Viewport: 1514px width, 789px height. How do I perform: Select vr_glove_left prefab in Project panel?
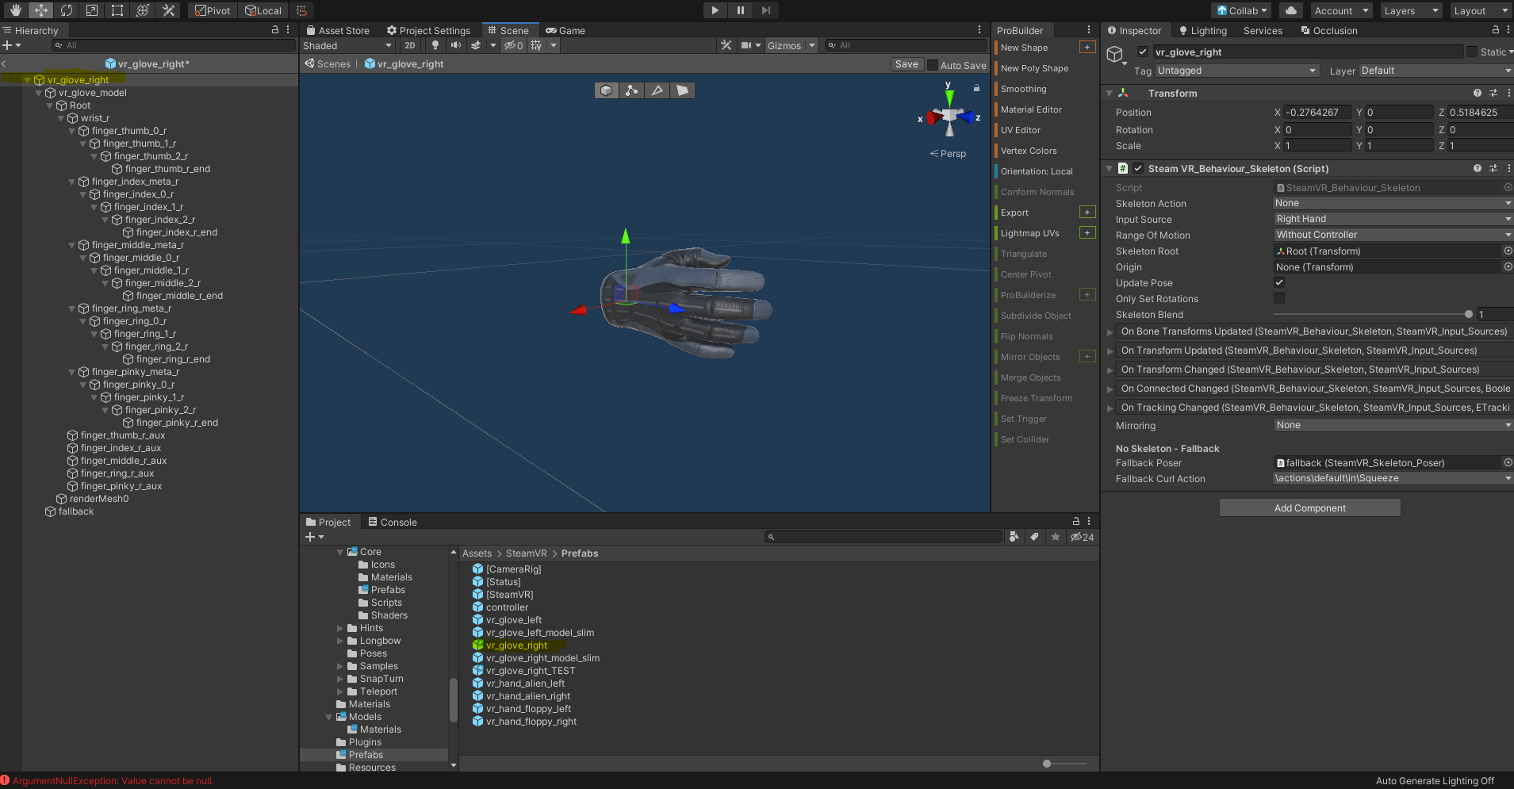[x=516, y=619]
